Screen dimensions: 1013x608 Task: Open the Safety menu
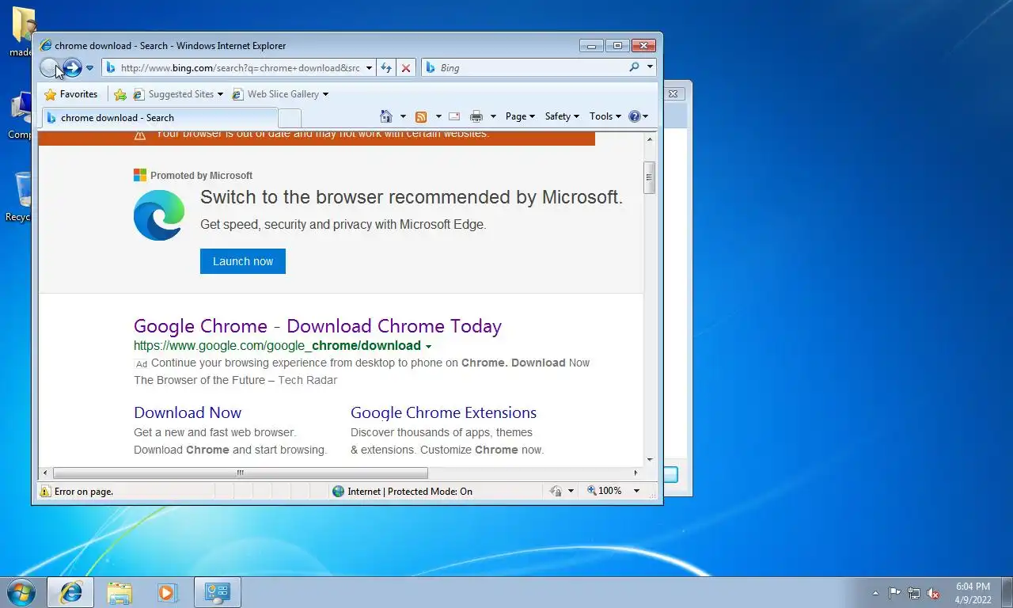tap(562, 116)
